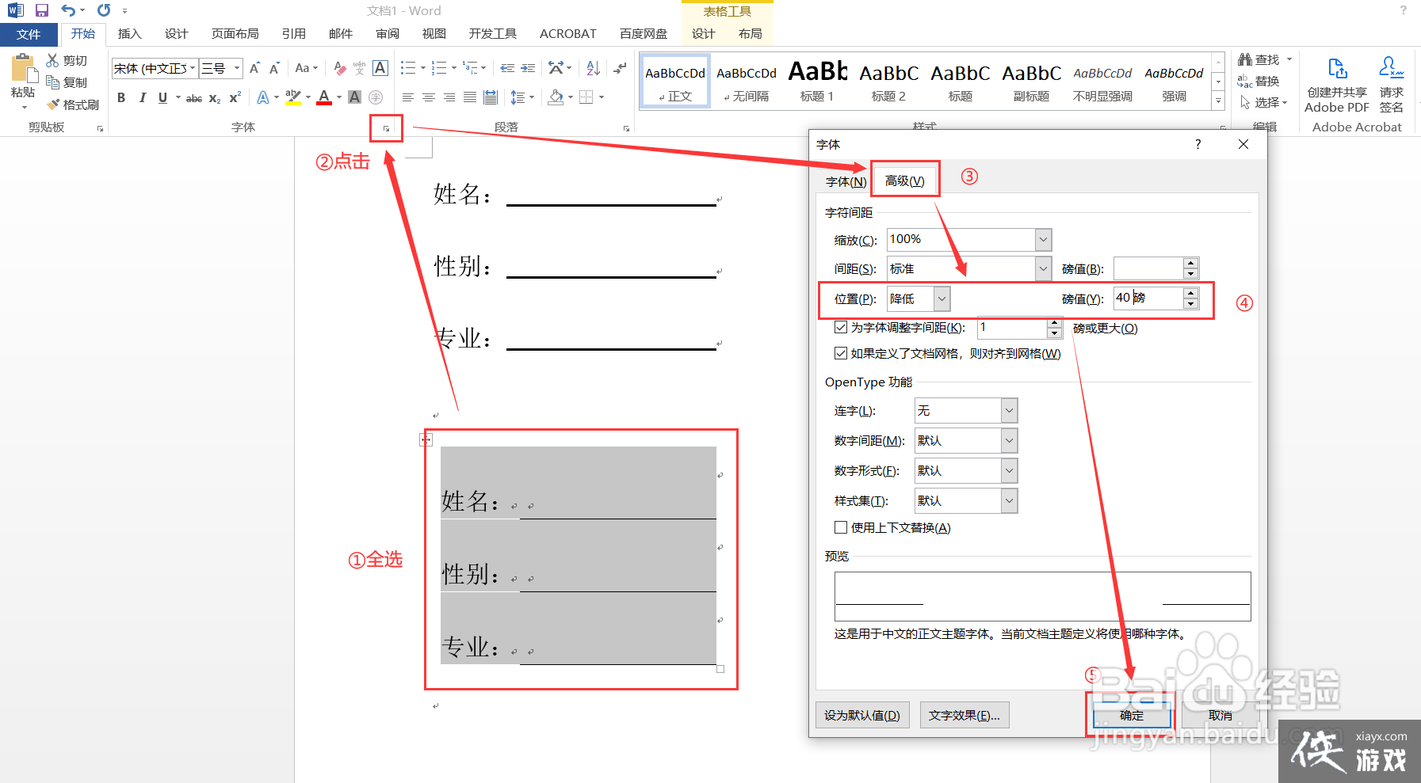
Task: Sort the selected text
Action: coord(593,68)
